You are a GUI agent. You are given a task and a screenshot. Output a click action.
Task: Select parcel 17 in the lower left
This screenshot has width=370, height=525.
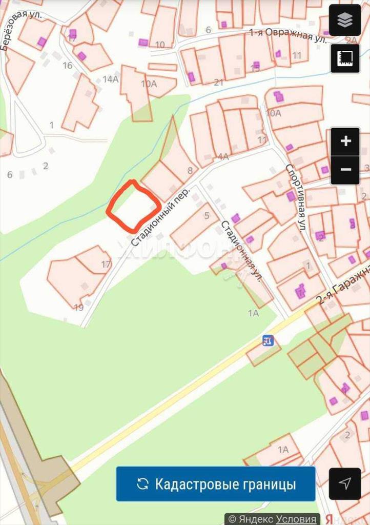coord(106,264)
